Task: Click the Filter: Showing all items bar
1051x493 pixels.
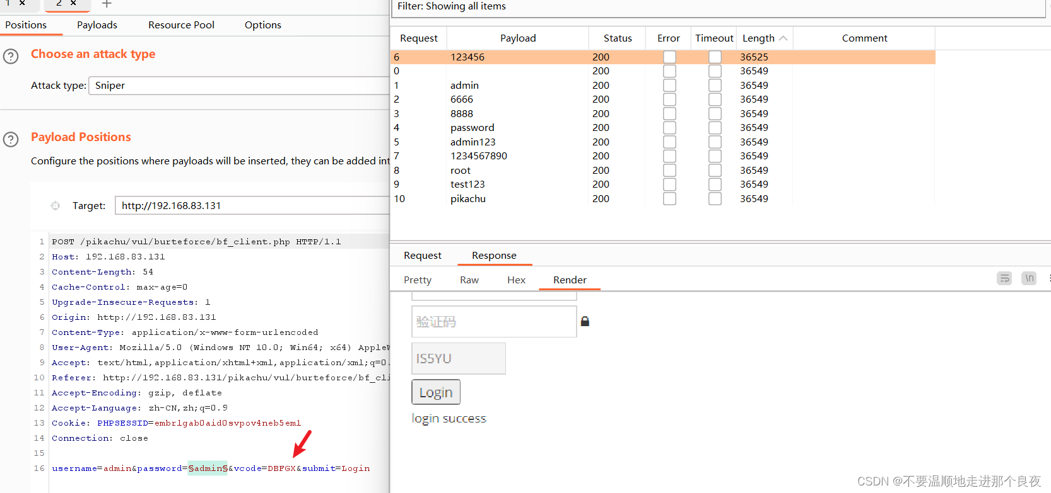Action: (x=718, y=8)
